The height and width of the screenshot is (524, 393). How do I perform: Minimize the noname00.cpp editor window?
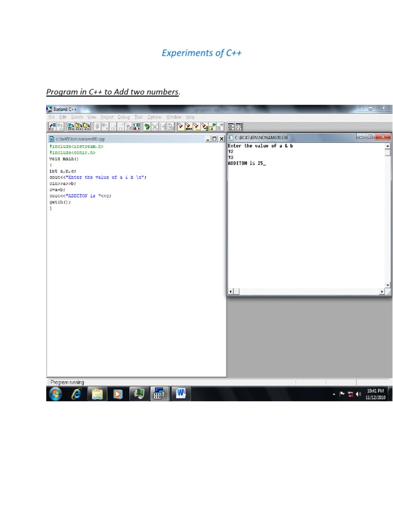point(208,139)
